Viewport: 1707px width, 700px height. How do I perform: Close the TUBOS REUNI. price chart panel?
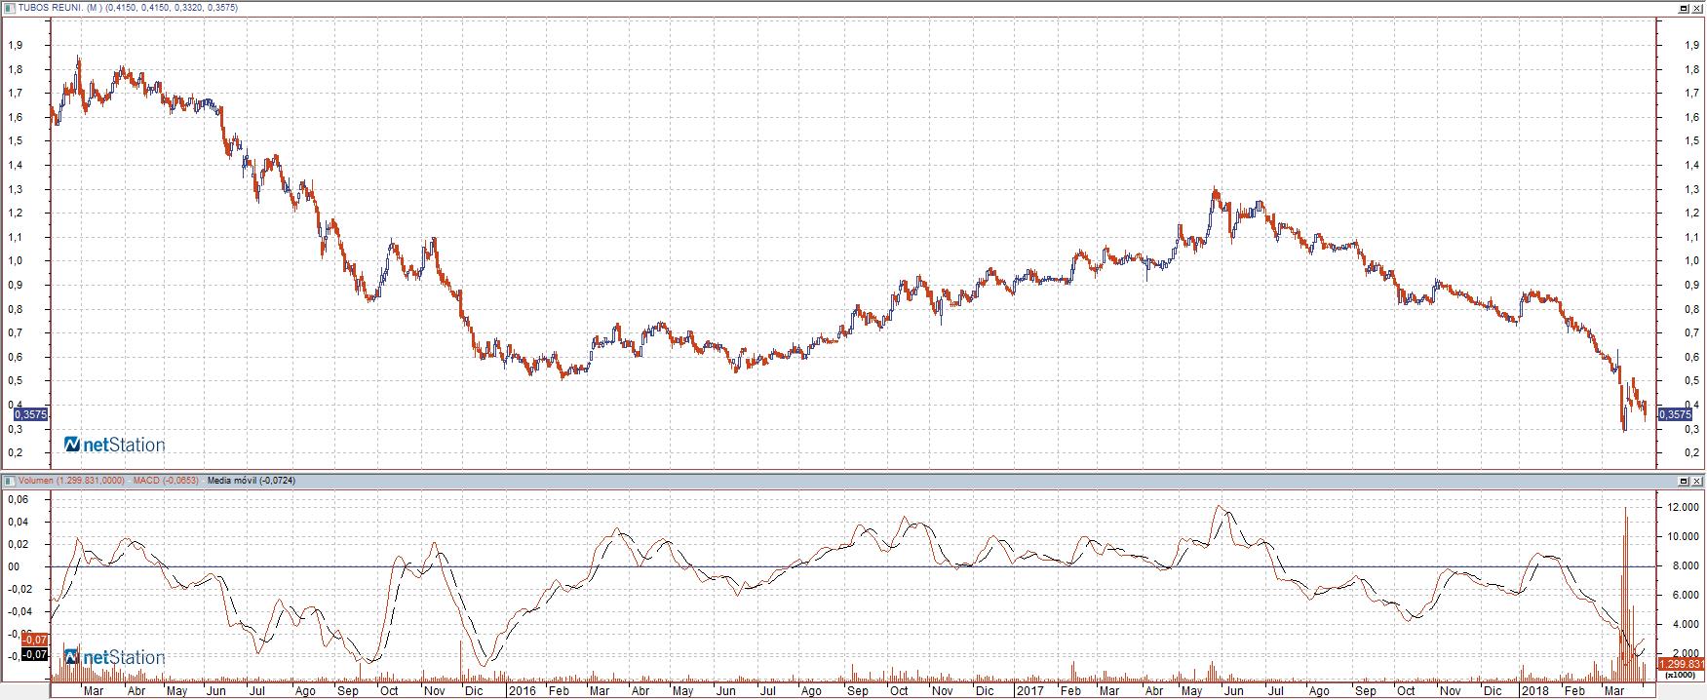[1697, 7]
